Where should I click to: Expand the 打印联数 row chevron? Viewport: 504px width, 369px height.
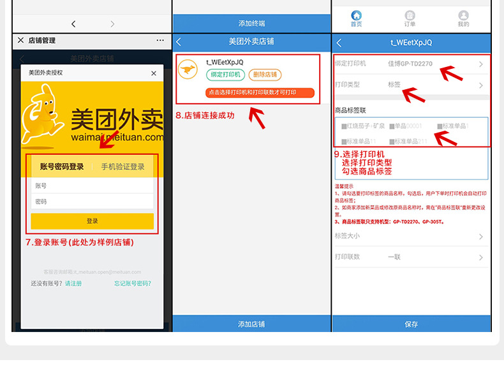pos(481,257)
